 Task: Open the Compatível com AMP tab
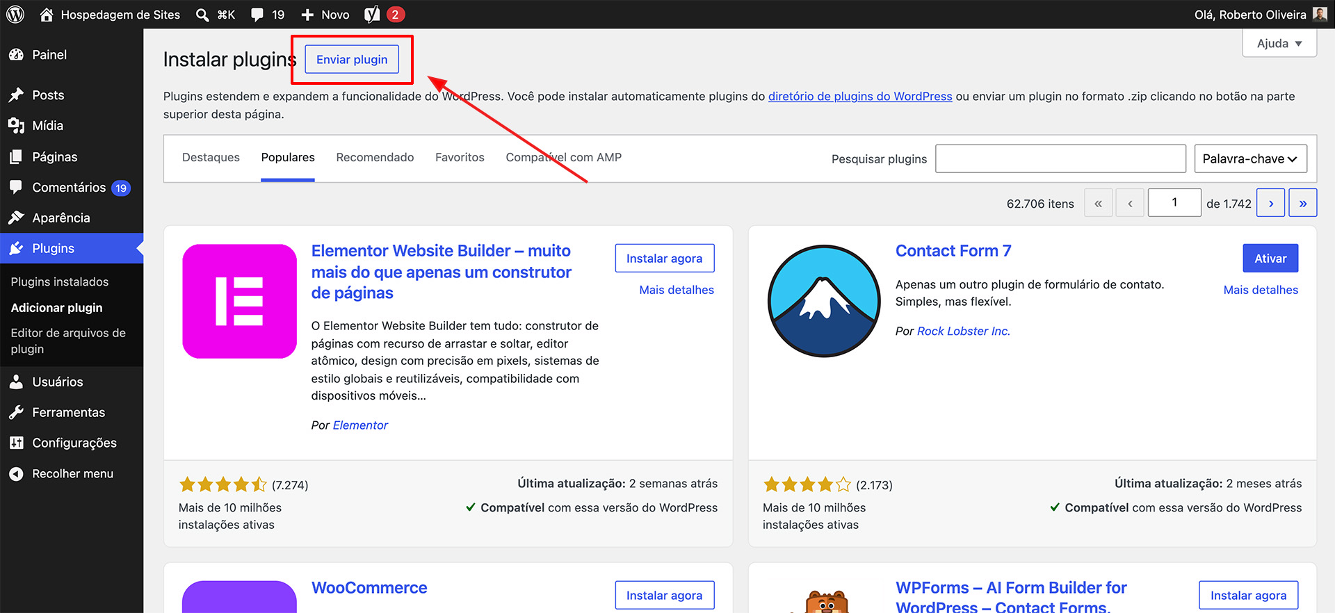[564, 158]
